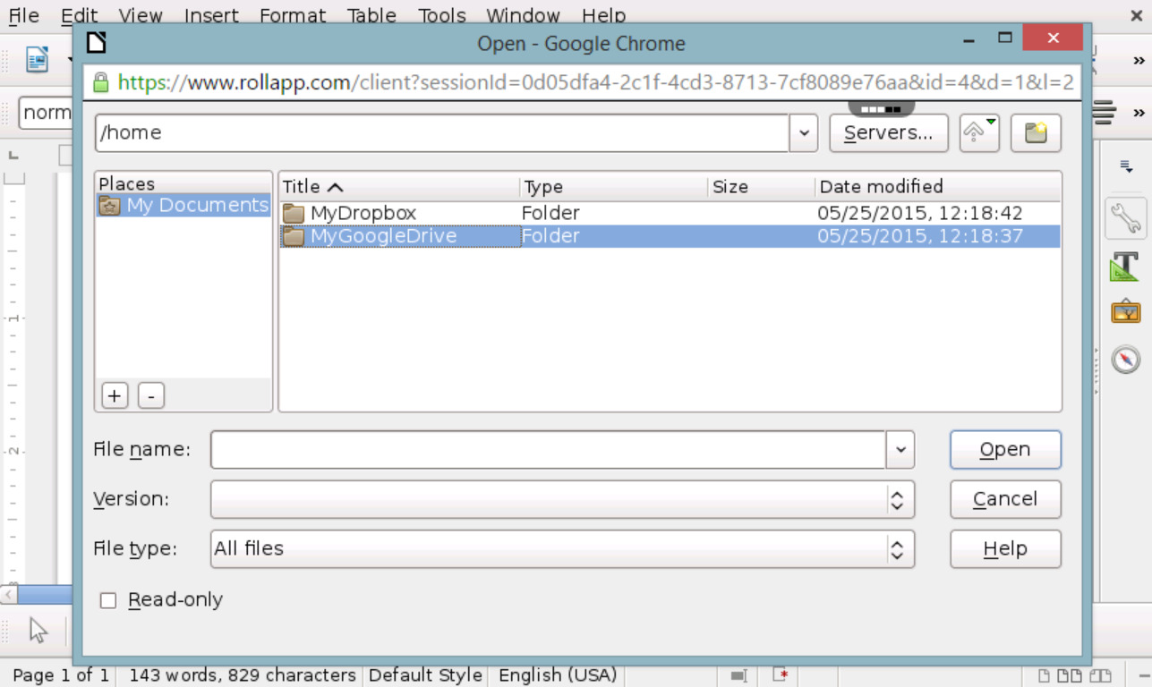Open the File menu
This screenshot has width=1152, height=687.
[23, 16]
